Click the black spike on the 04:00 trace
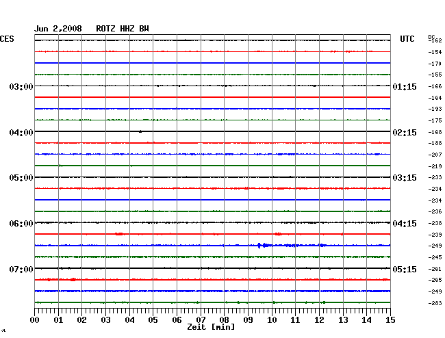 pos(140,131)
